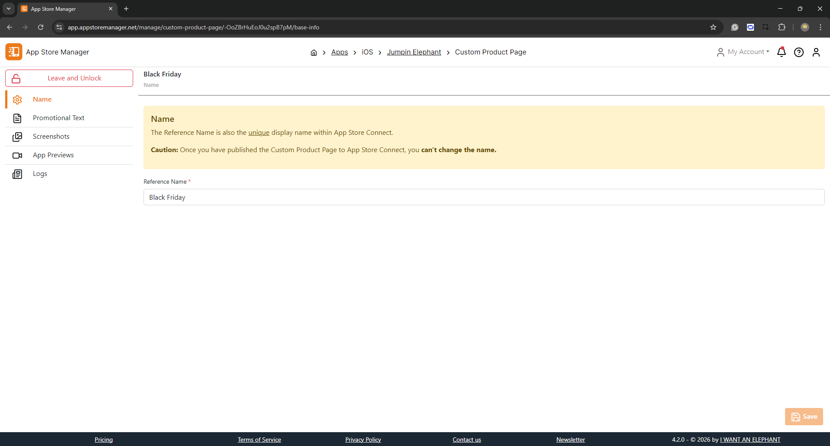Select App Previews in sidebar
This screenshot has height=446, width=830.
tap(53, 155)
